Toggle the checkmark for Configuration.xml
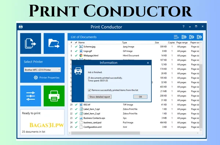Screen dimensions: 220x145 pos(76,127)
